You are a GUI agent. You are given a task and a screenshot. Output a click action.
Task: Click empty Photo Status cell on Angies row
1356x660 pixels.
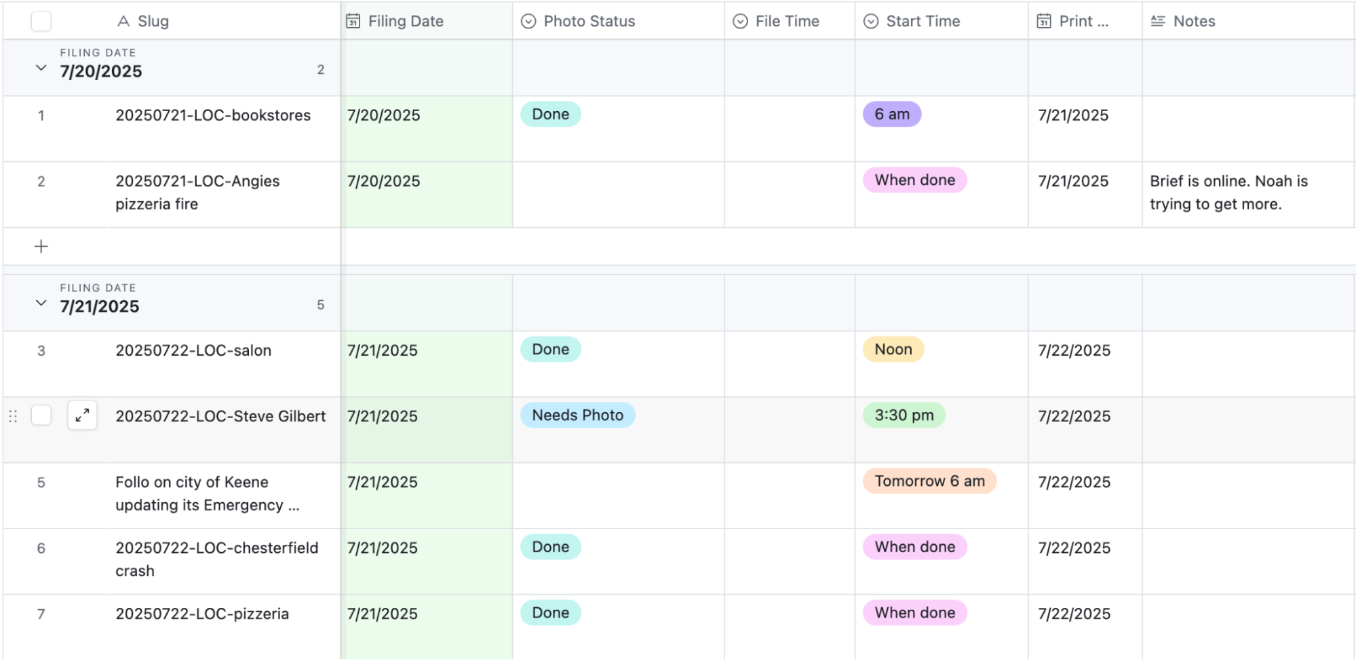pyautogui.click(x=619, y=194)
